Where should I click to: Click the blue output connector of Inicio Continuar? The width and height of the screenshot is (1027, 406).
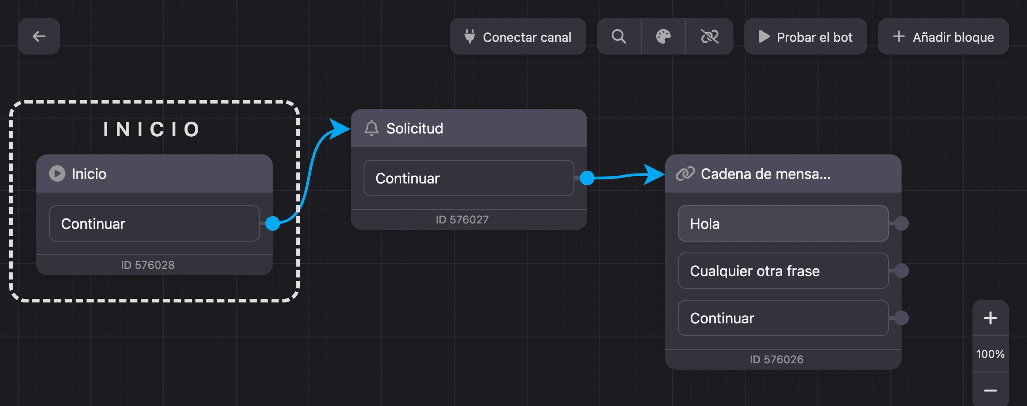tap(273, 223)
